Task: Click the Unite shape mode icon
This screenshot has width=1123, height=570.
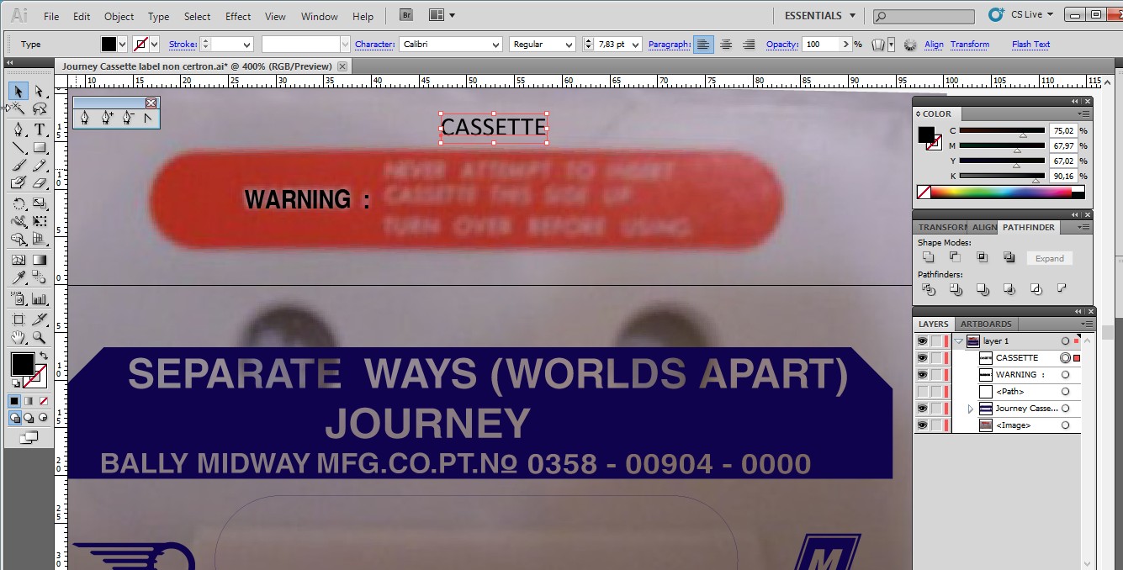Action: point(928,257)
